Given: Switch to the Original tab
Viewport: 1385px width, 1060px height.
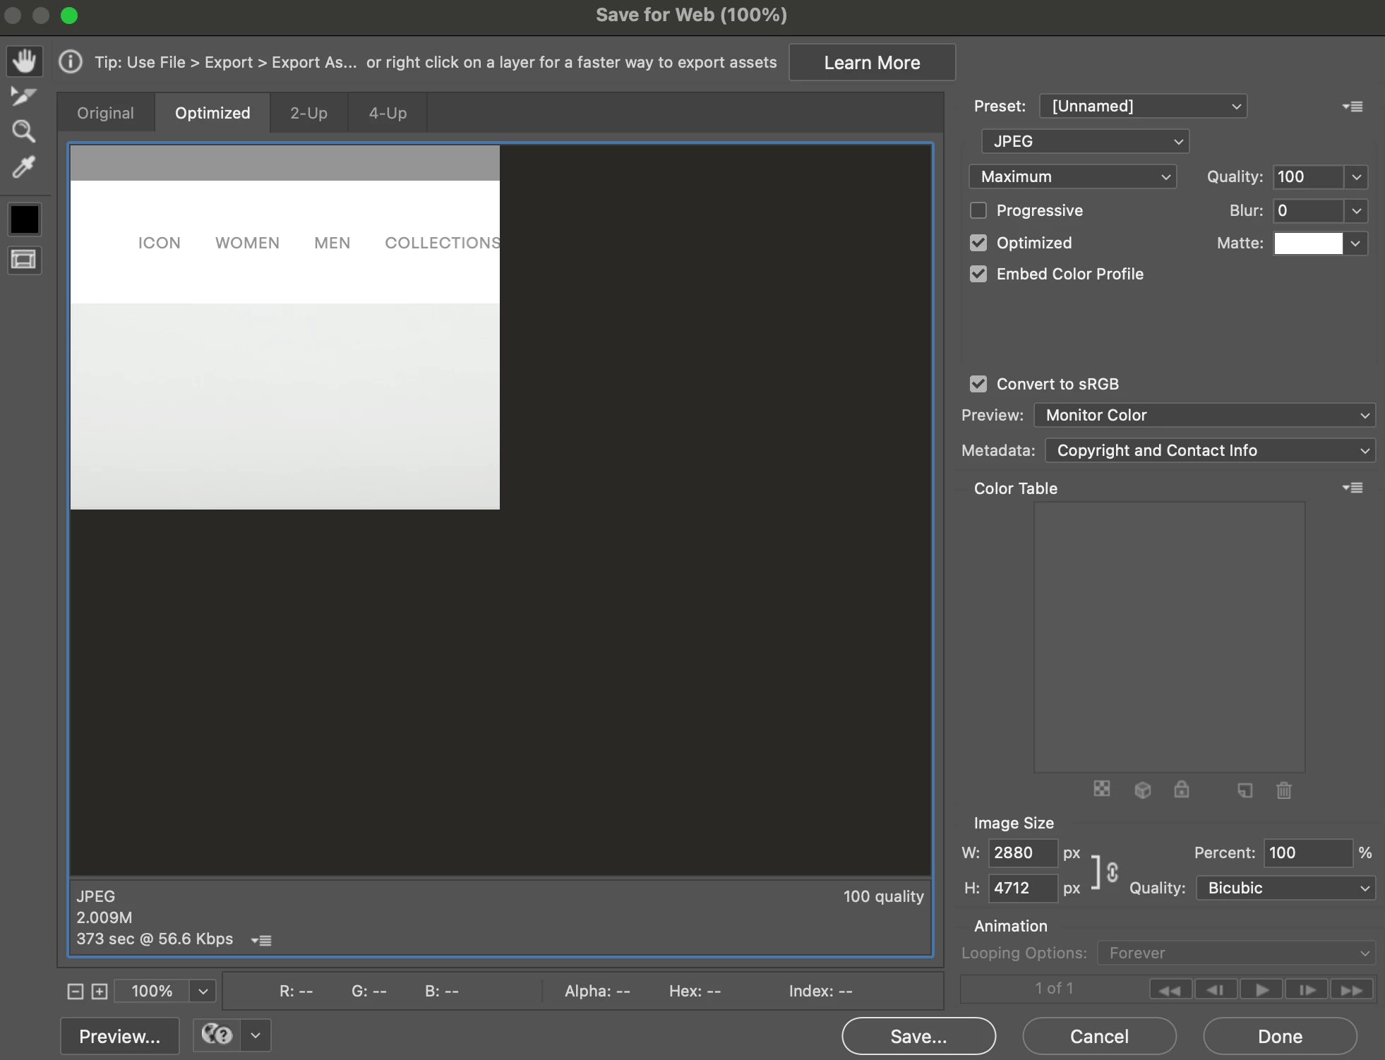Looking at the screenshot, I should 105,113.
